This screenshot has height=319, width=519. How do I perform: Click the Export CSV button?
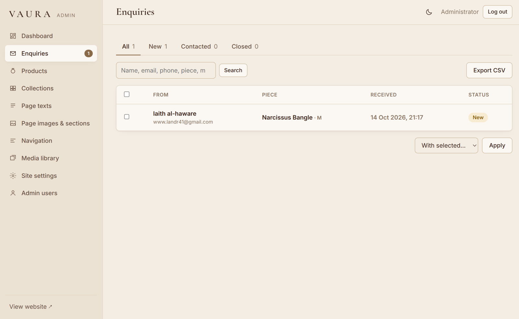click(x=489, y=70)
